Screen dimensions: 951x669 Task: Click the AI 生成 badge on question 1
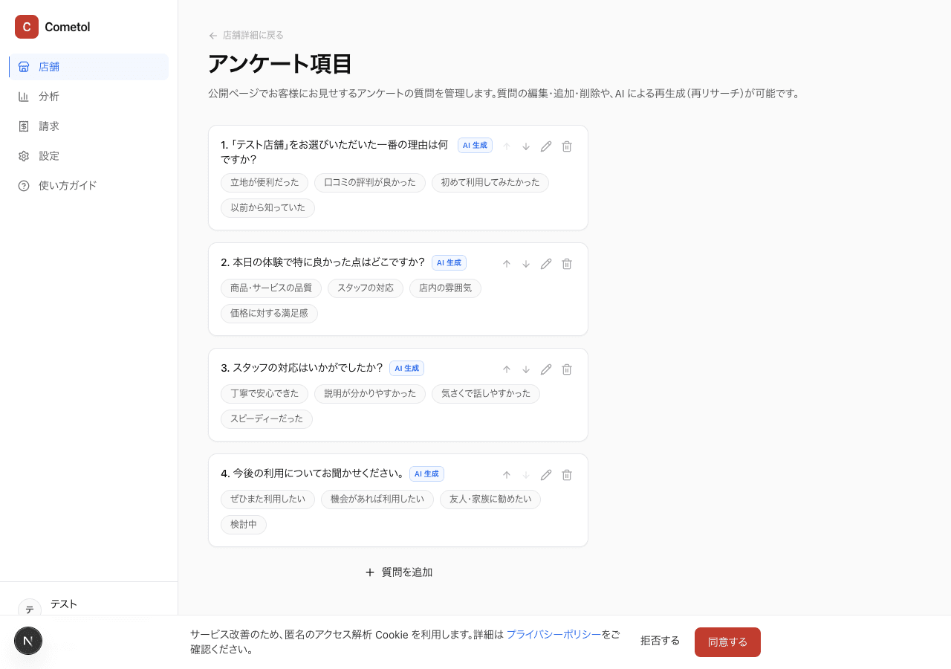click(x=475, y=146)
